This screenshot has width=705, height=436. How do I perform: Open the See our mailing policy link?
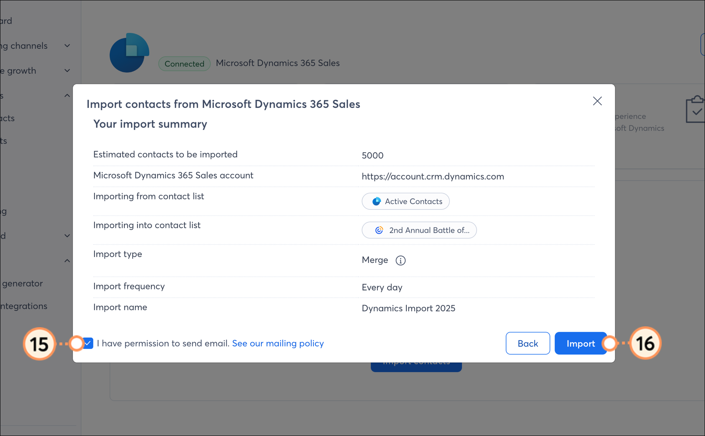[x=278, y=344]
